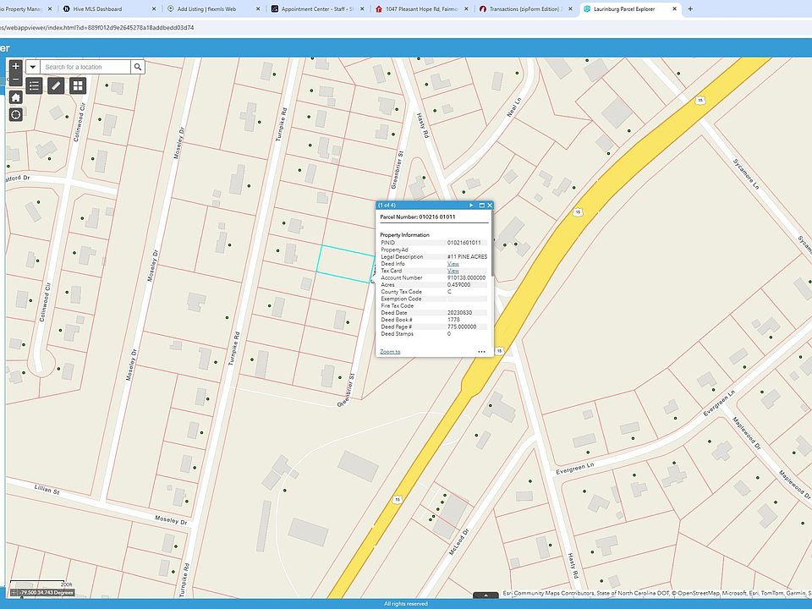The image size is (812, 609).
Task: Zoom out with the minus button
Action: [15, 80]
